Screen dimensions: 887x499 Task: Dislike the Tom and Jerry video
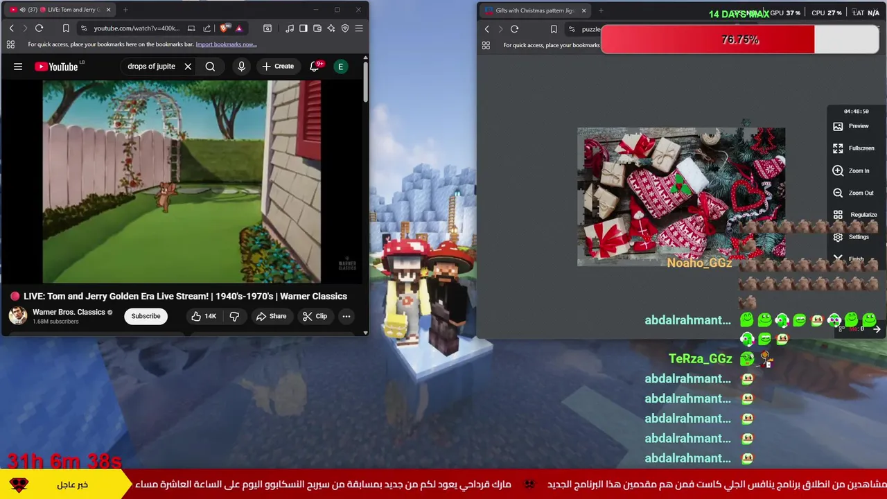(234, 316)
